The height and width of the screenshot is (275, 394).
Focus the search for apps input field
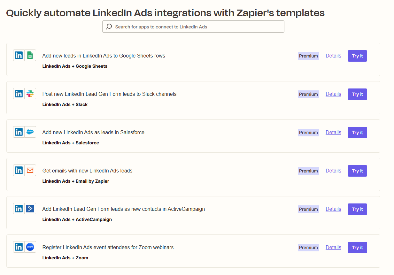pyautogui.click(x=193, y=27)
